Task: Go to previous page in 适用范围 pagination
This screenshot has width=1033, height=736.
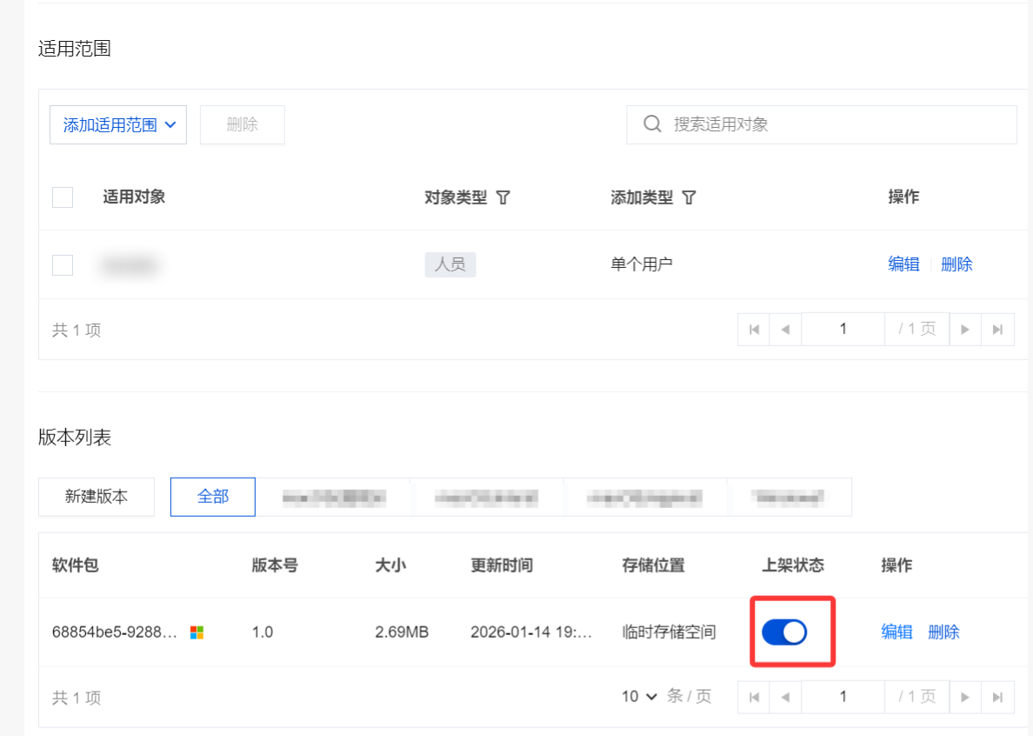Action: 785,330
